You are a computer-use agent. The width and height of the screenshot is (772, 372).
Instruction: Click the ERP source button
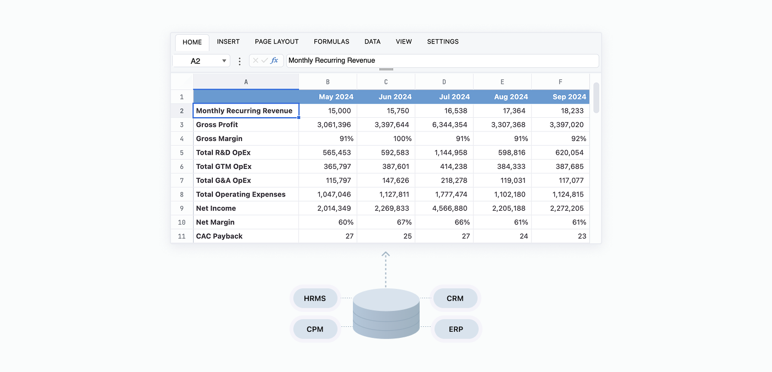click(456, 329)
